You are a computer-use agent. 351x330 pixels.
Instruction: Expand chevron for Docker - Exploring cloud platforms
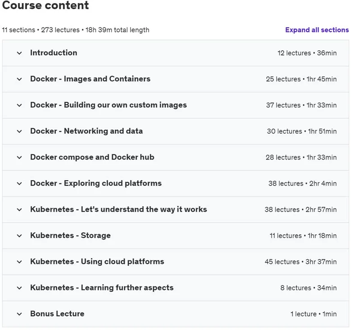19,183
